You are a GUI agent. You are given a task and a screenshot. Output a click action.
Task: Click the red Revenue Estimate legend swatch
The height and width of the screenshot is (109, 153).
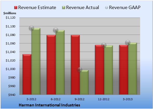pyautogui.click(x=16, y=8)
